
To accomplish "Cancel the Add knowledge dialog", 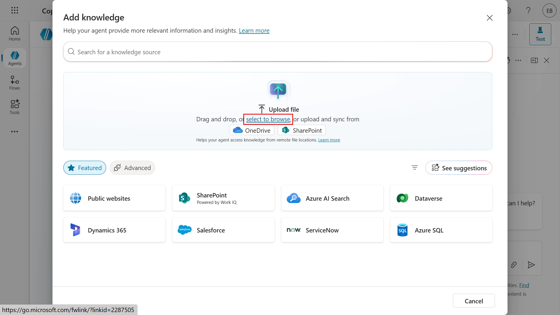I will tap(474, 300).
